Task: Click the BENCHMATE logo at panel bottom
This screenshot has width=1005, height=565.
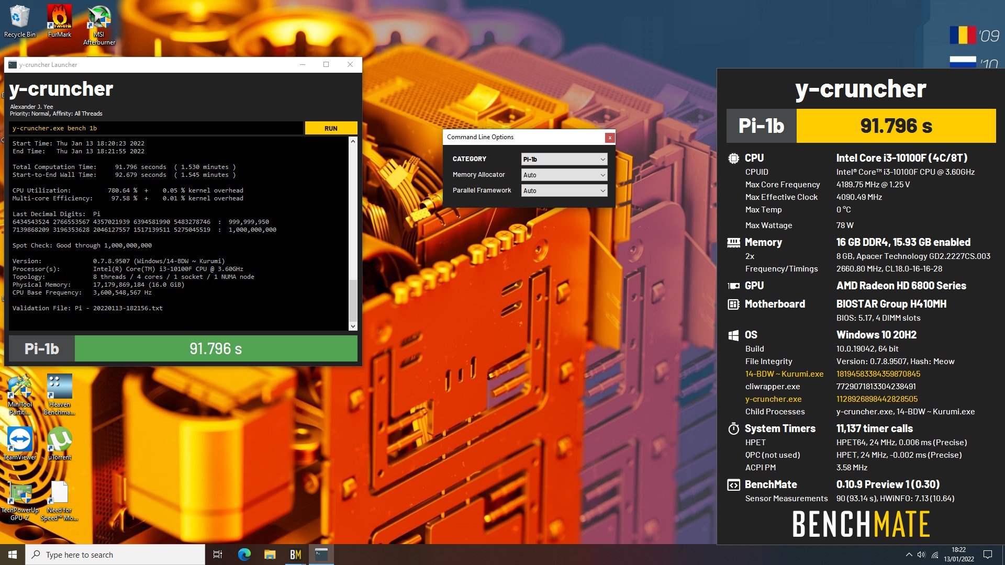Action: (x=861, y=524)
